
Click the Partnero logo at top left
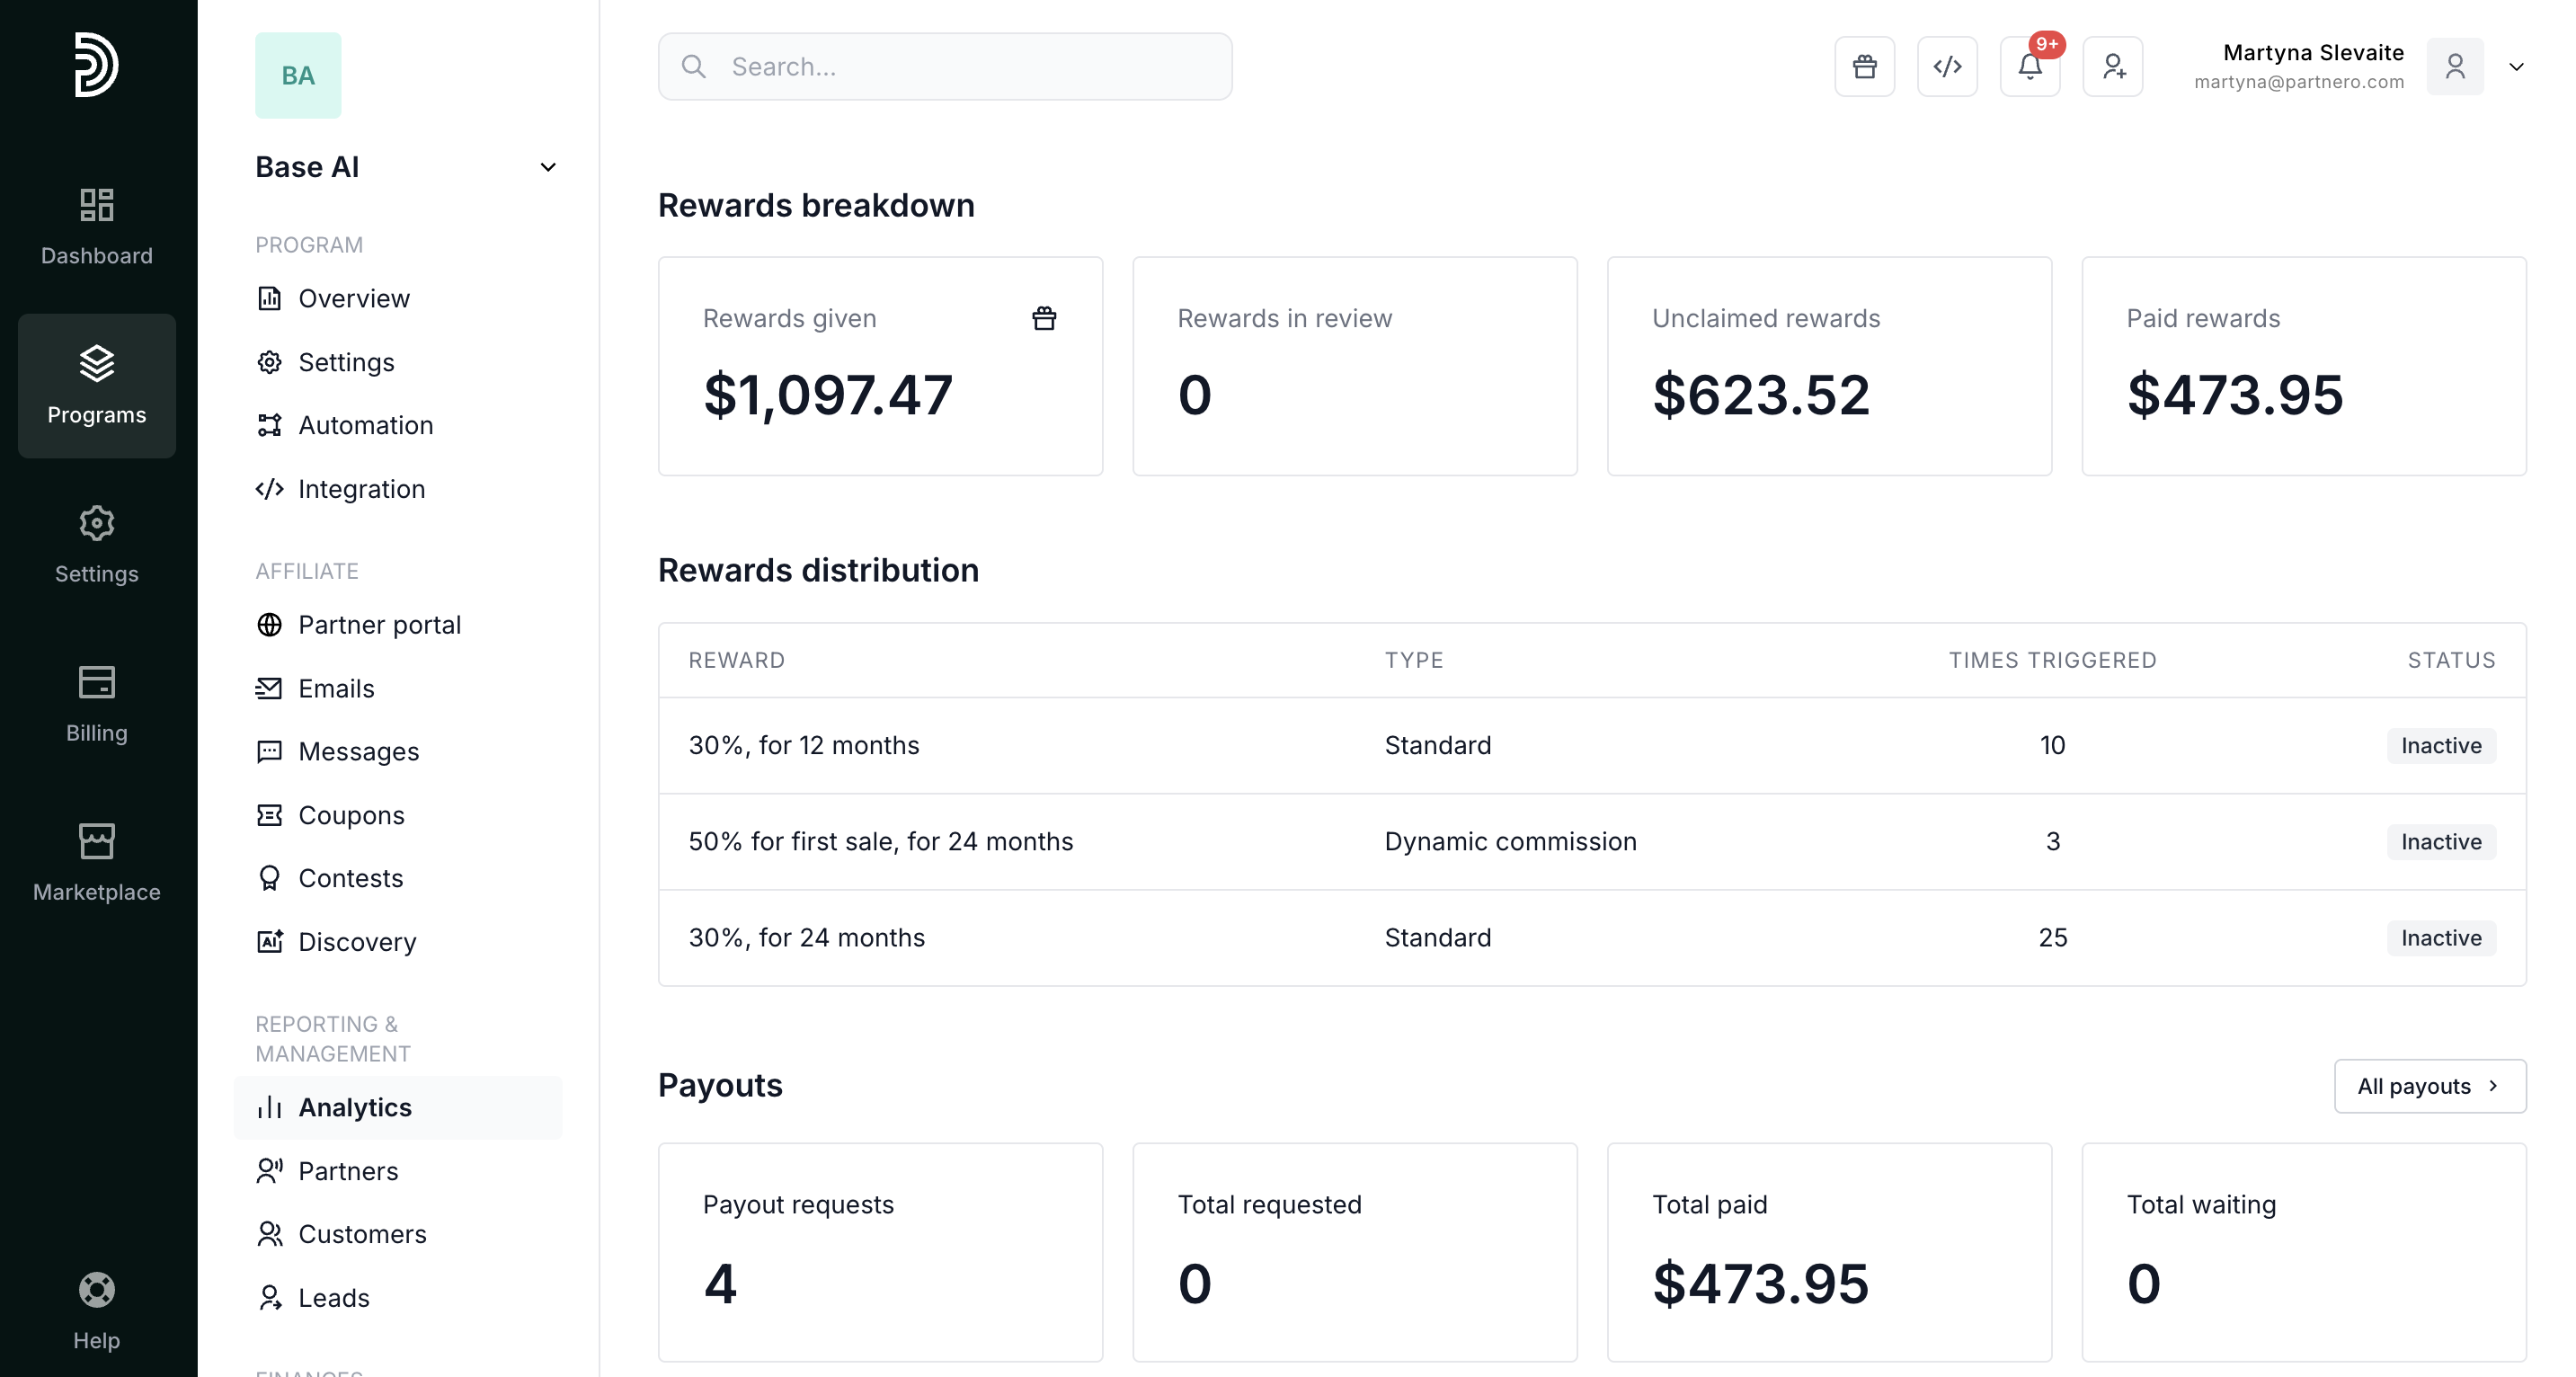click(97, 65)
